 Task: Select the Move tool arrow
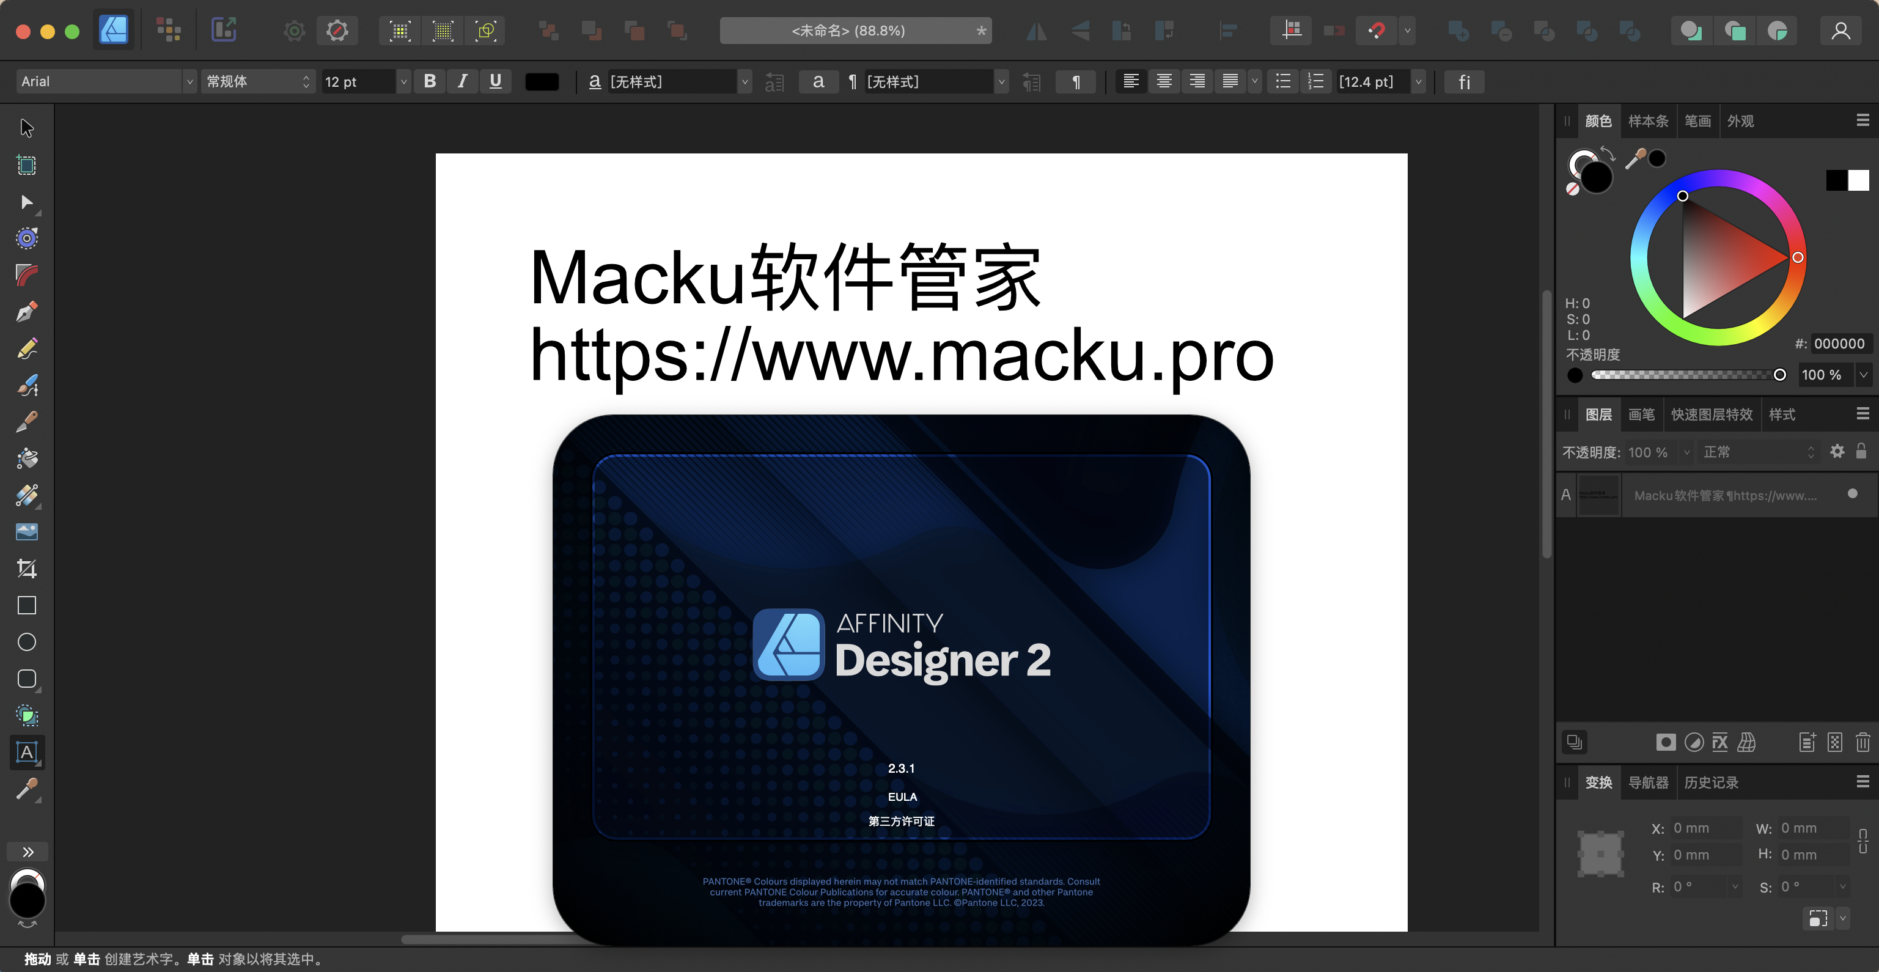[27, 128]
